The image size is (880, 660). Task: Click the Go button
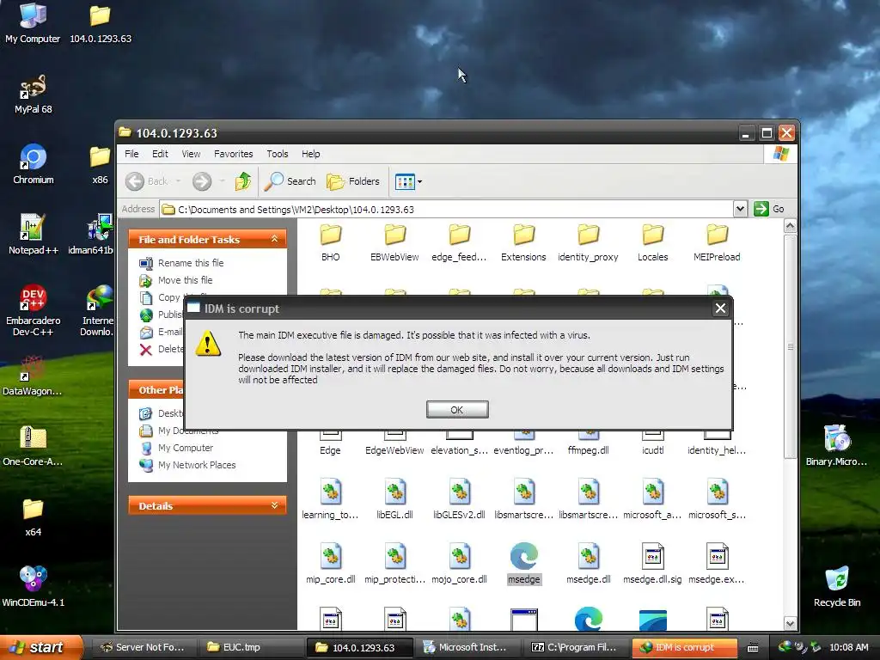point(769,209)
